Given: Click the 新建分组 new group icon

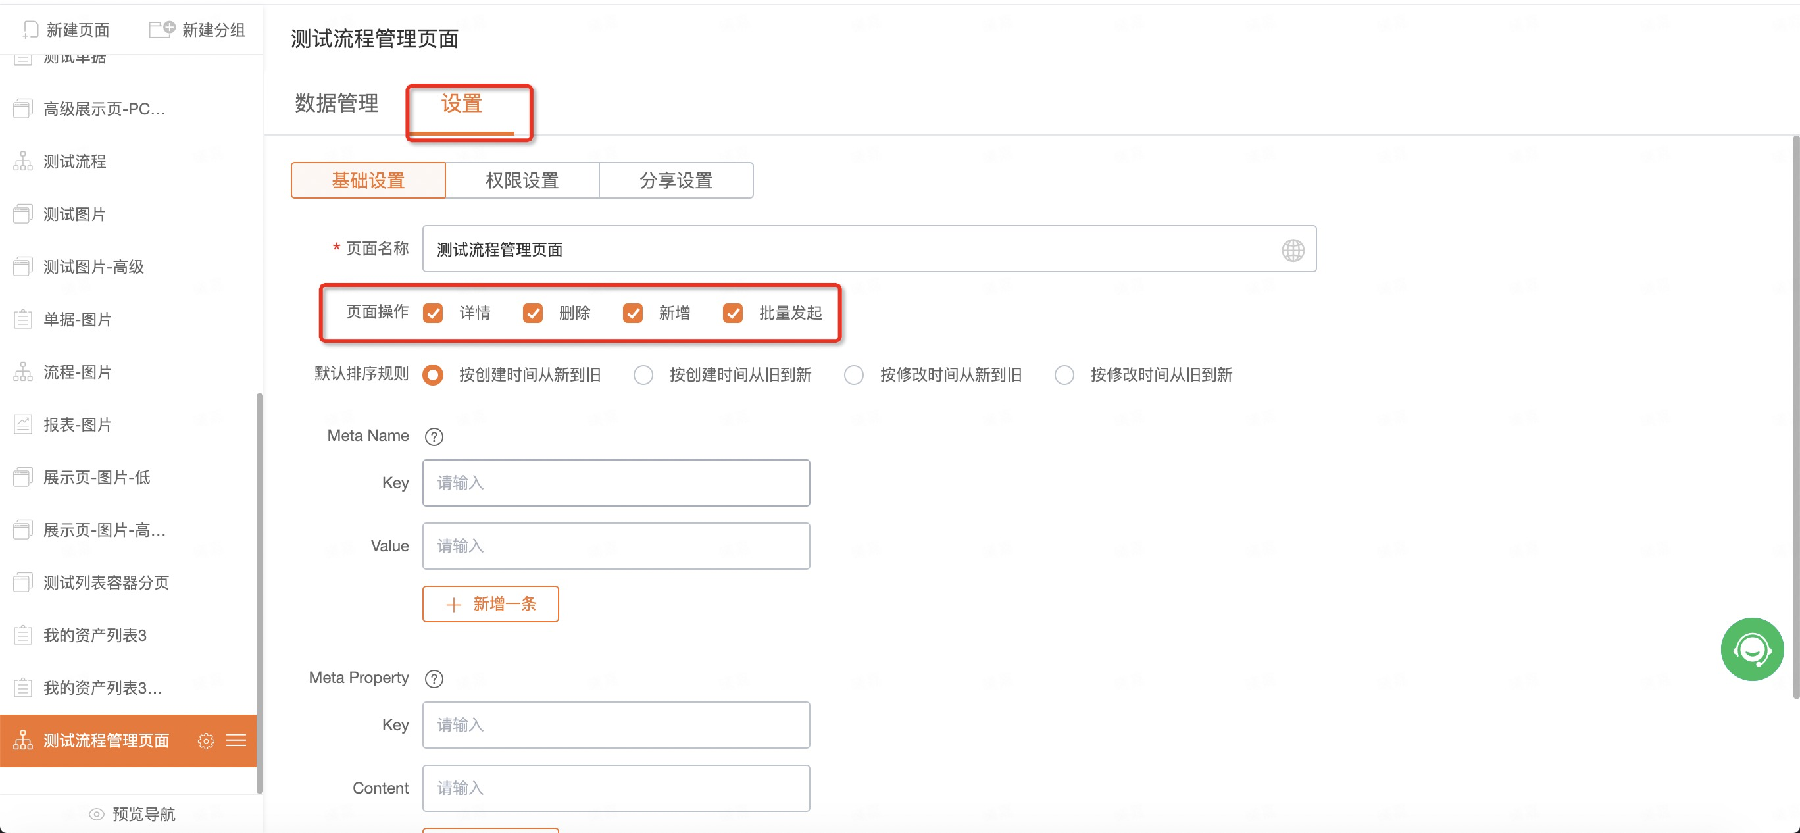Looking at the screenshot, I should point(161,30).
